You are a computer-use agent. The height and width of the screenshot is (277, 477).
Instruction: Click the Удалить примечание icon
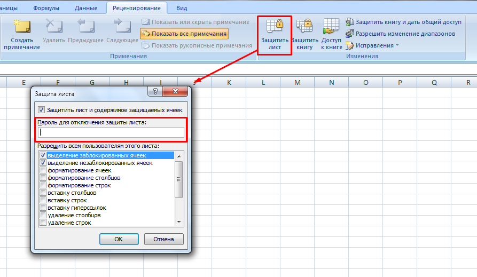click(x=54, y=26)
